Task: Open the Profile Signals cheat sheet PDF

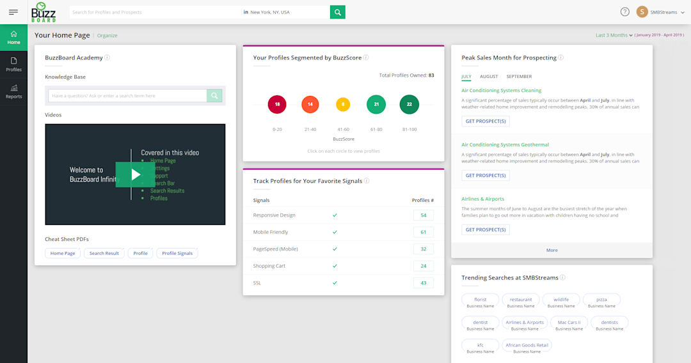Action: click(177, 253)
